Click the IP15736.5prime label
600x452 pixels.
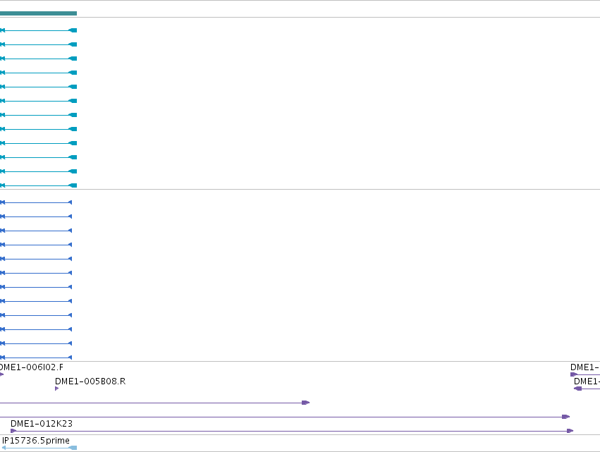36,441
